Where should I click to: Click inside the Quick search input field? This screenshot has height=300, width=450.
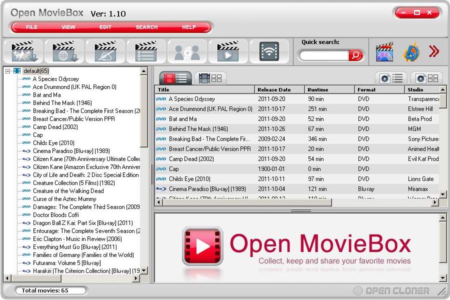click(323, 55)
